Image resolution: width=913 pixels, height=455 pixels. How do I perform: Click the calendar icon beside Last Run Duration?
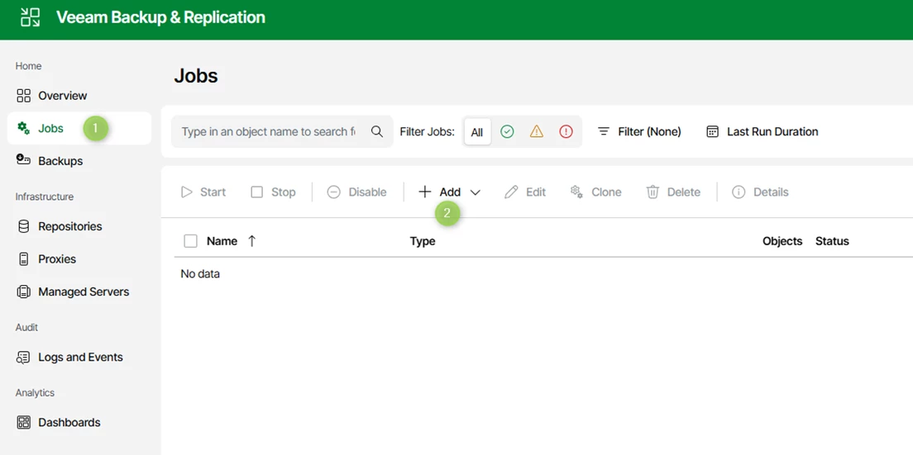(x=713, y=131)
